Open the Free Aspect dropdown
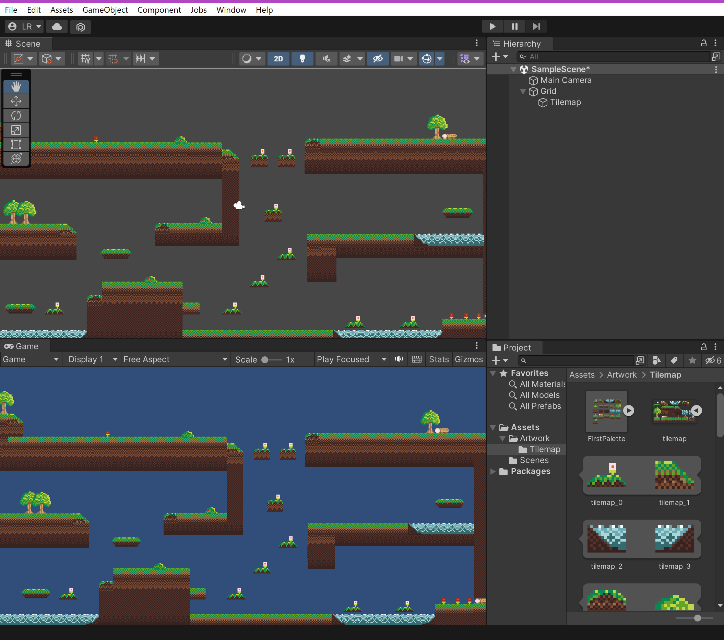 tap(175, 359)
